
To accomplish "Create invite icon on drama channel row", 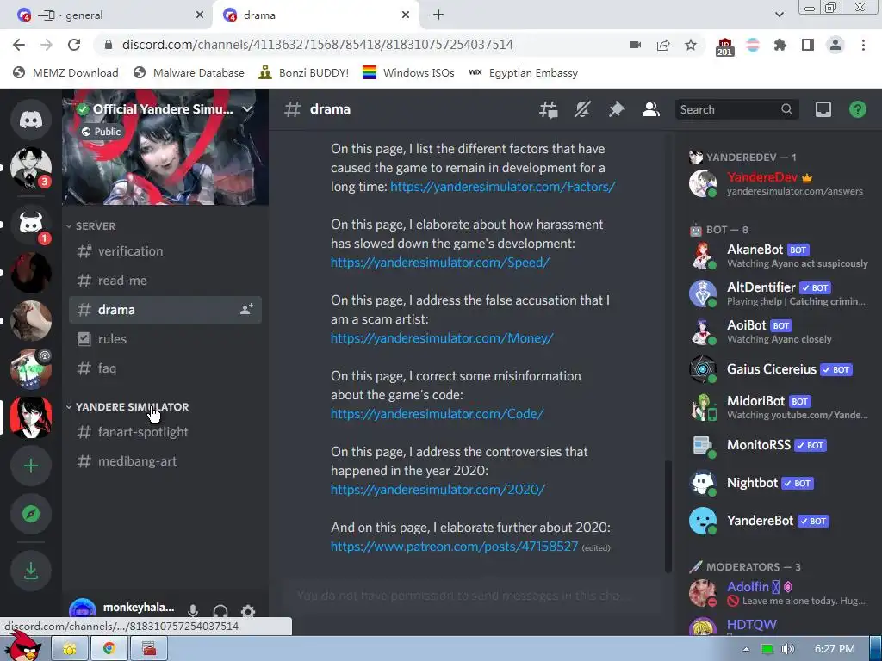I will point(246,310).
